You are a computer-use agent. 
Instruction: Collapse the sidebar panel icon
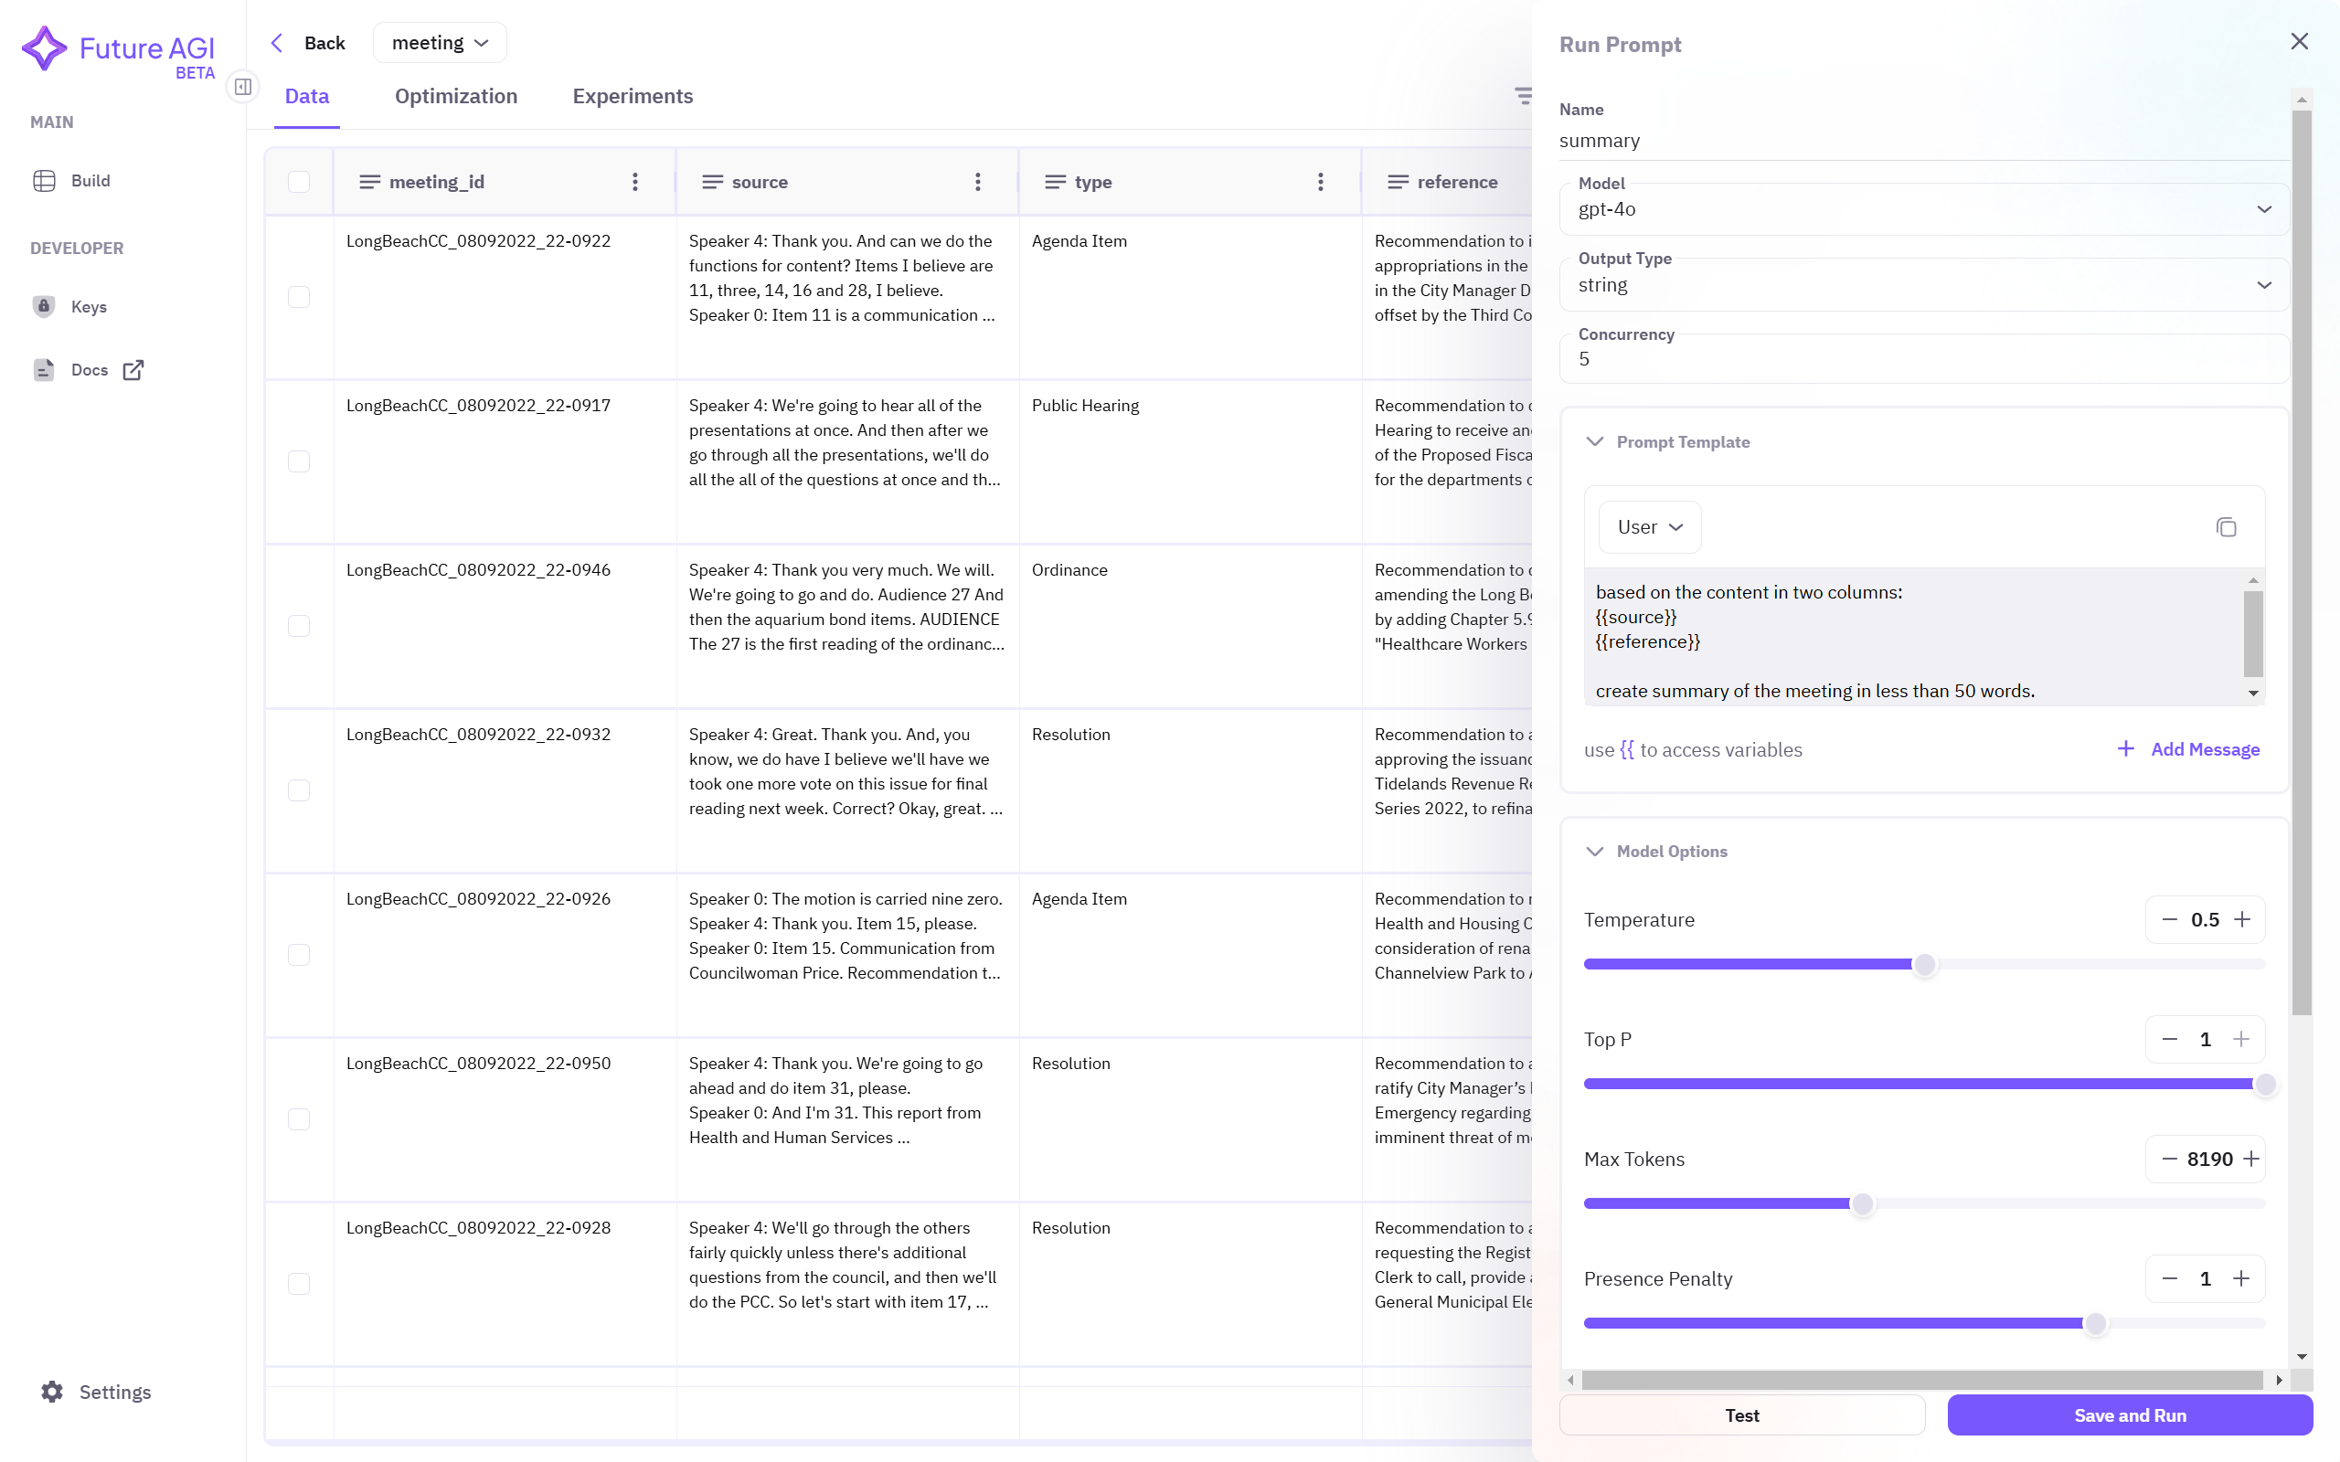pyautogui.click(x=243, y=87)
